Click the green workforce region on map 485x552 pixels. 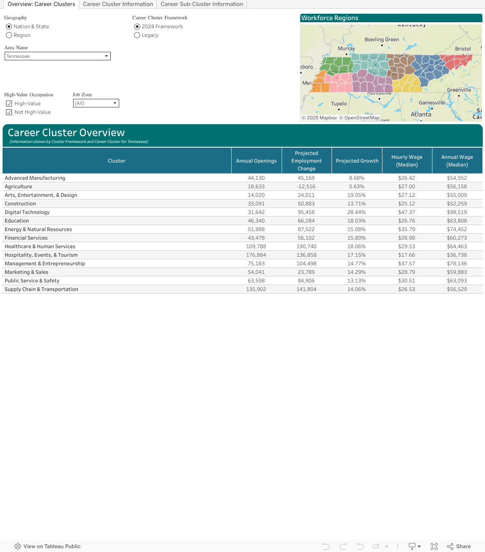(x=336, y=64)
